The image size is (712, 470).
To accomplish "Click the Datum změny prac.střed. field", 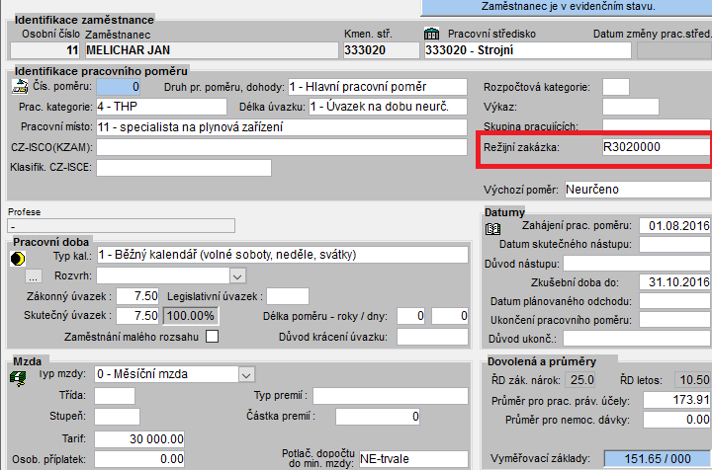I will 674,50.
